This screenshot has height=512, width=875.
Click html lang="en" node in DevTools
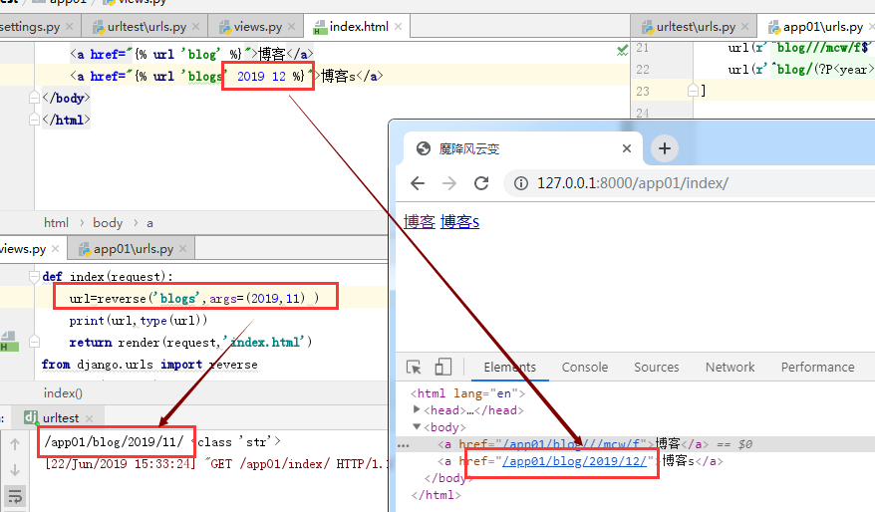point(467,393)
